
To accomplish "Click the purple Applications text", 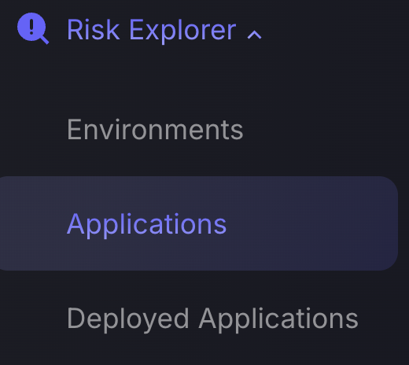I will pyautogui.click(x=146, y=225).
